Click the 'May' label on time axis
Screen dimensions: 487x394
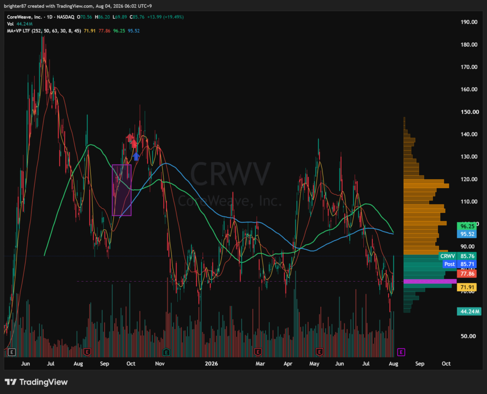pyautogui.click(x=314, y=364)
